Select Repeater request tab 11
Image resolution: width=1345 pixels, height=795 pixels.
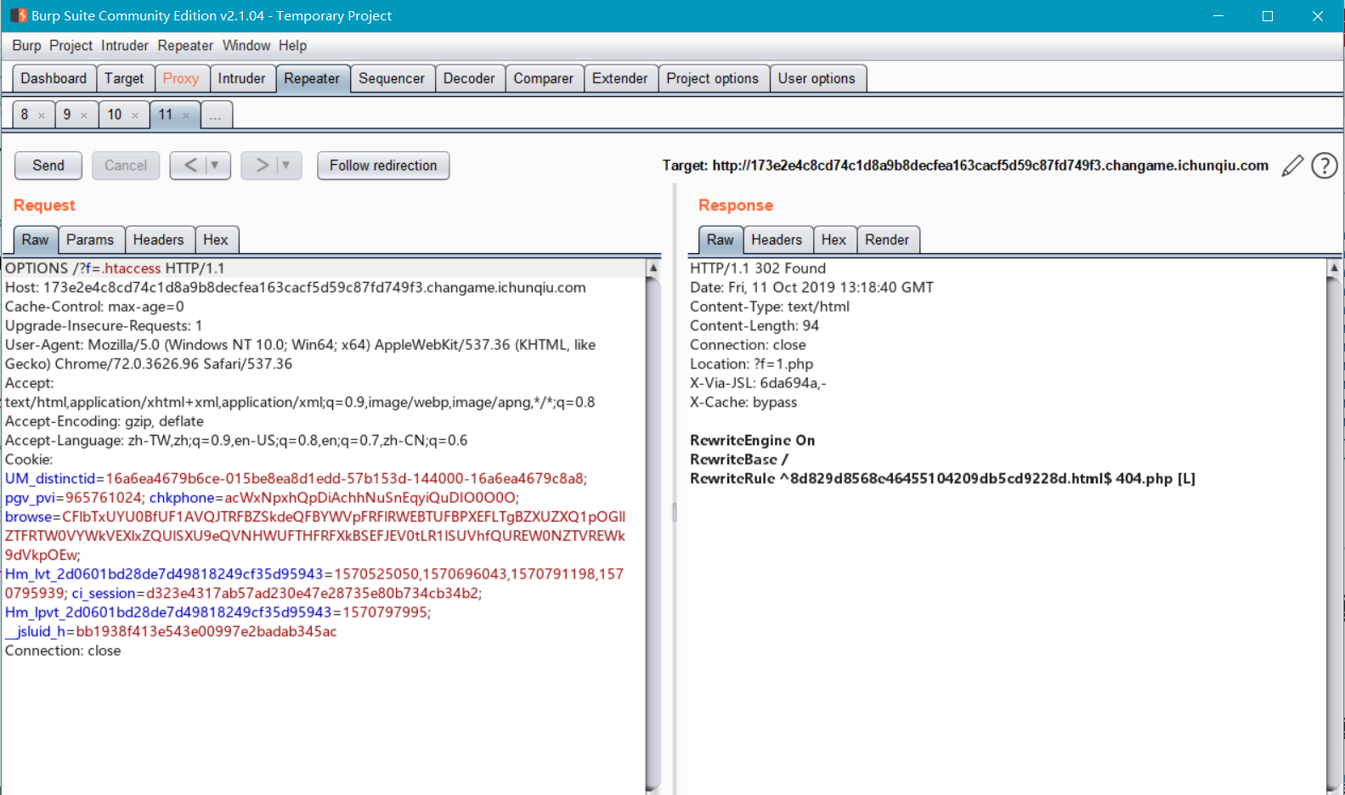(x=166, y=115)
